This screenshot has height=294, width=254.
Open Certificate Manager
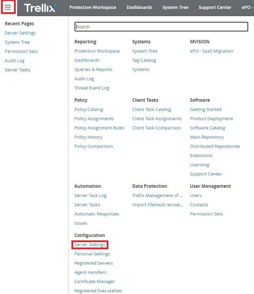(94, 282)
